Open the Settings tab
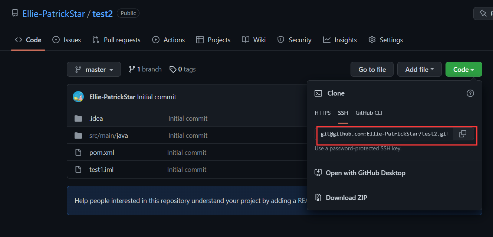 [x=385, y=40]
